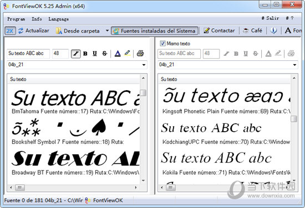Click the print icon in left pane
Viewport: 305px width, 208px height.
coord(140,53)
